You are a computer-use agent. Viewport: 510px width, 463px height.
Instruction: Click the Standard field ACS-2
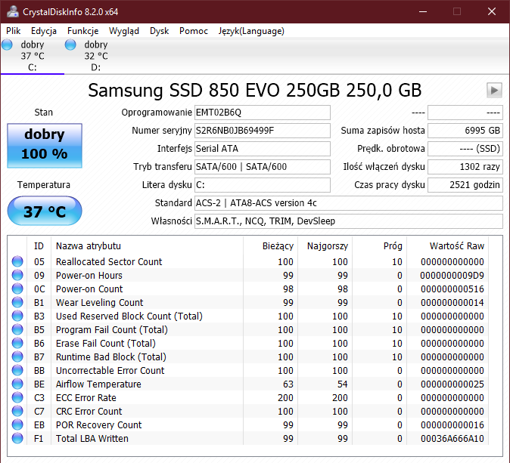pyautogui.click(x=349, y=203)
